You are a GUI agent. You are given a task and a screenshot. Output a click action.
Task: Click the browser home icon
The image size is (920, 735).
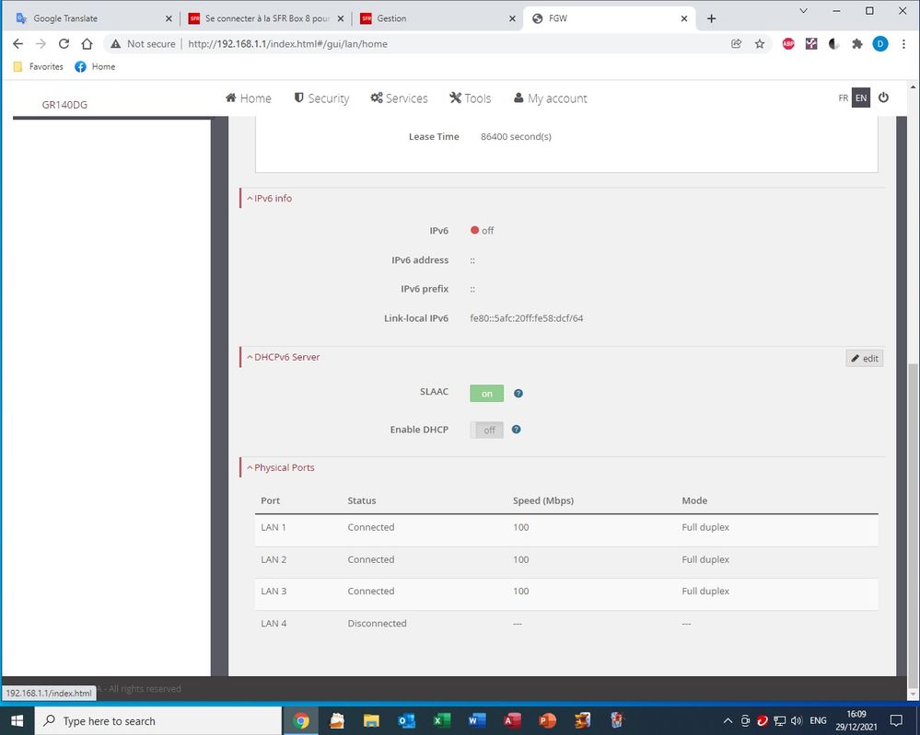87,43
